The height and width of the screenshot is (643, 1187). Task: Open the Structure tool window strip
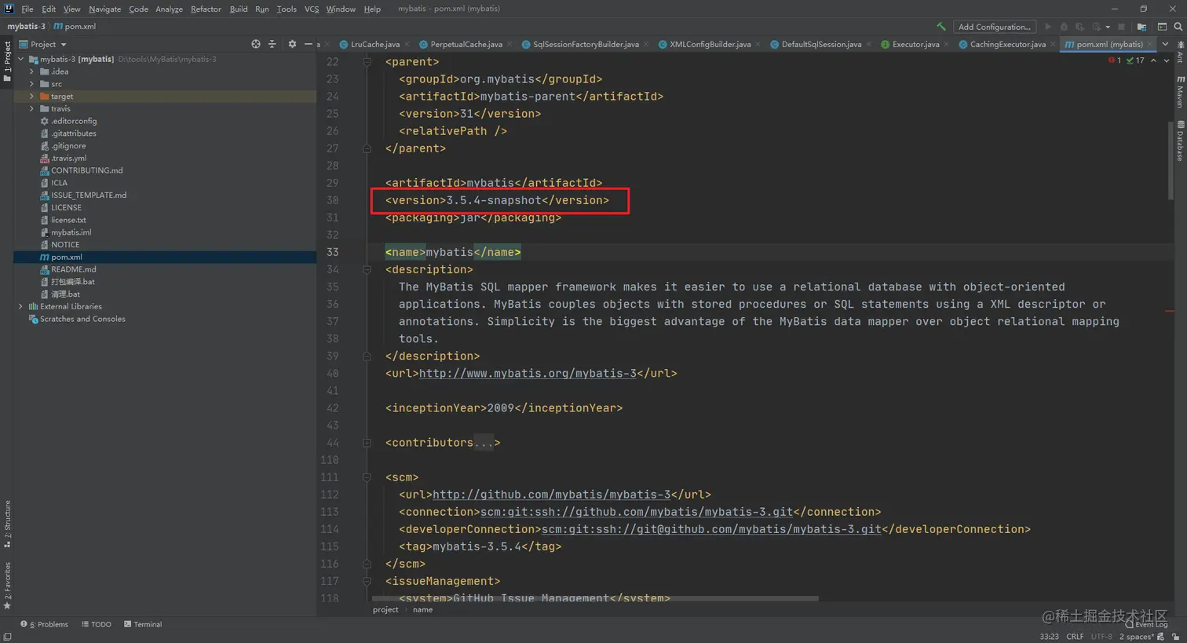7,524
